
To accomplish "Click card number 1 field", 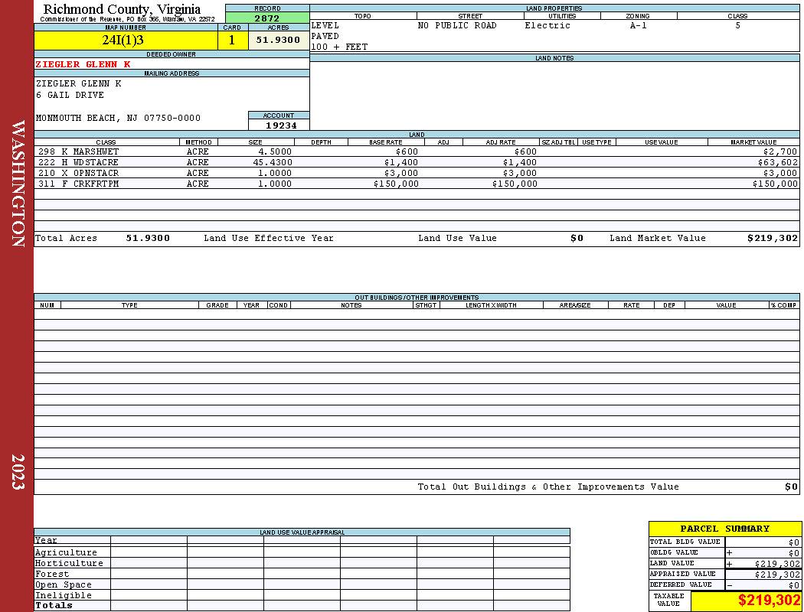I will tap(232, 40).
